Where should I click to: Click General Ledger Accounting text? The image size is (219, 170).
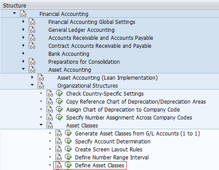pos(81,30)
